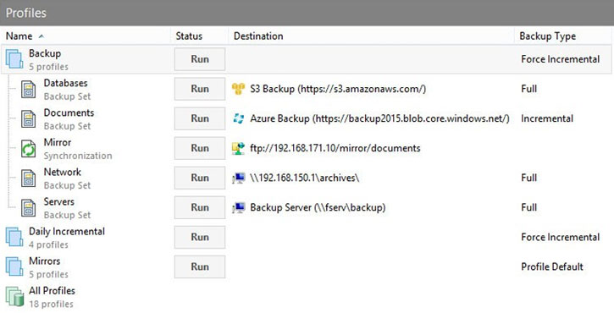Select the All Profiles entry

[x=52, y=291]
